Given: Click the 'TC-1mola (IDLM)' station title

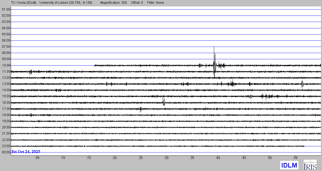Looking at the screenshot, I should point(19,3).
